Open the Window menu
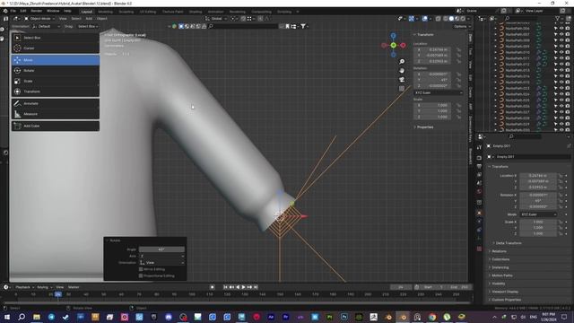Screen dimensions: 574x323 (x=53, y=11)
